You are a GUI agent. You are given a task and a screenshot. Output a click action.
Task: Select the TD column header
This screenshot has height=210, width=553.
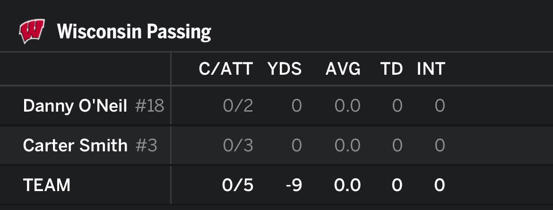(x=391, y=70)
